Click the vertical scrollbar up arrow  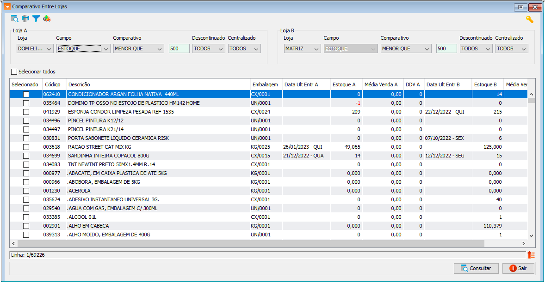tap(531, 94)
